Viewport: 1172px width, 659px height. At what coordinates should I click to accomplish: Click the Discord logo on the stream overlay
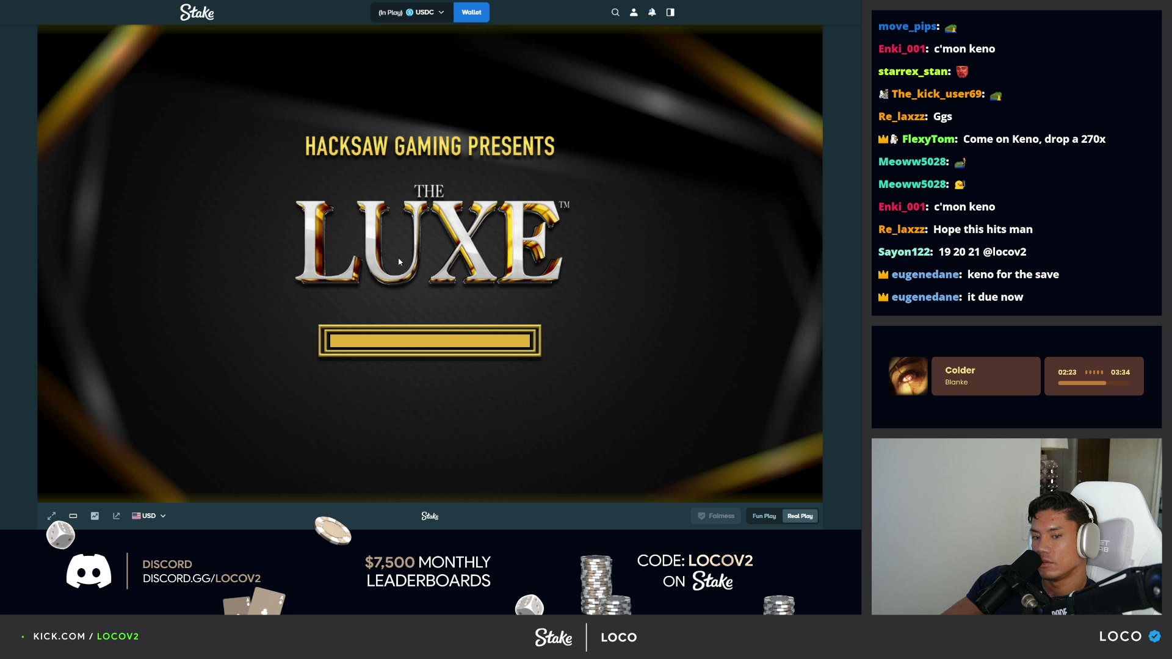(89, 571)
